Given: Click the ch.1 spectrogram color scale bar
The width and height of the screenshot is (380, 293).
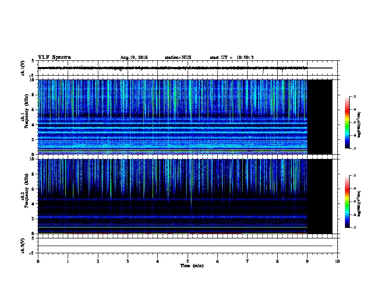Looking at the screenshot, I should (347, 123).
